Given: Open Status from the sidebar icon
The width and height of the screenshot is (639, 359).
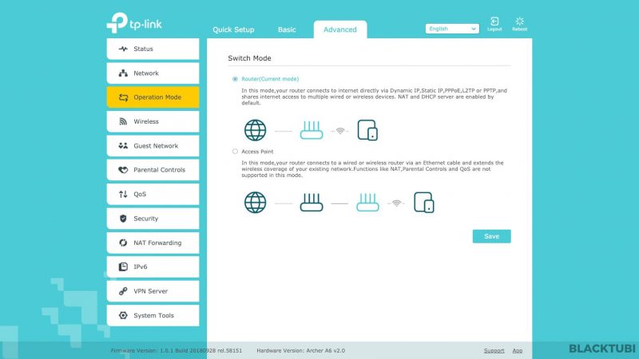Looking at the screenshot, I should 123,49.
